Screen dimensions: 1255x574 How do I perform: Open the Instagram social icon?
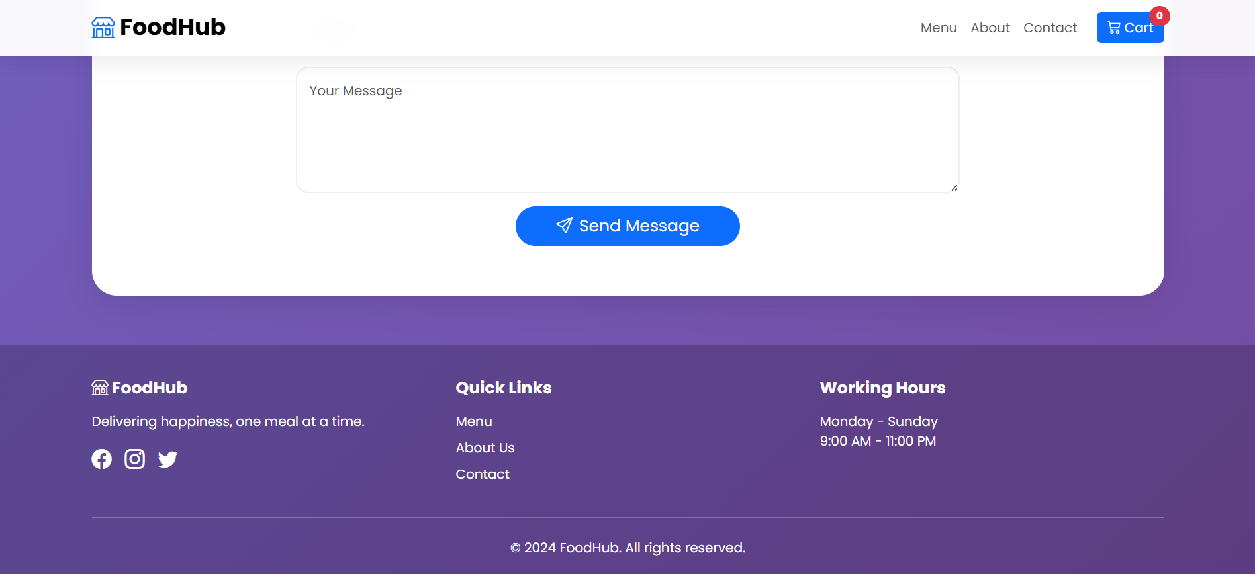pos(135,459)
